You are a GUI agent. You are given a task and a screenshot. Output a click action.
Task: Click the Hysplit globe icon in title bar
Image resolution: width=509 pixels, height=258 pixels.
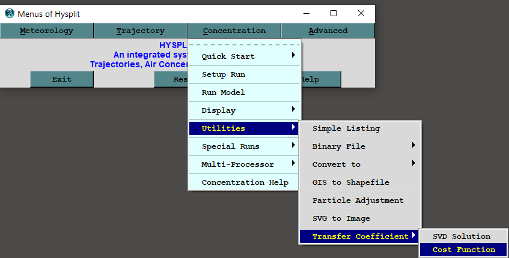tap(9, 13)
